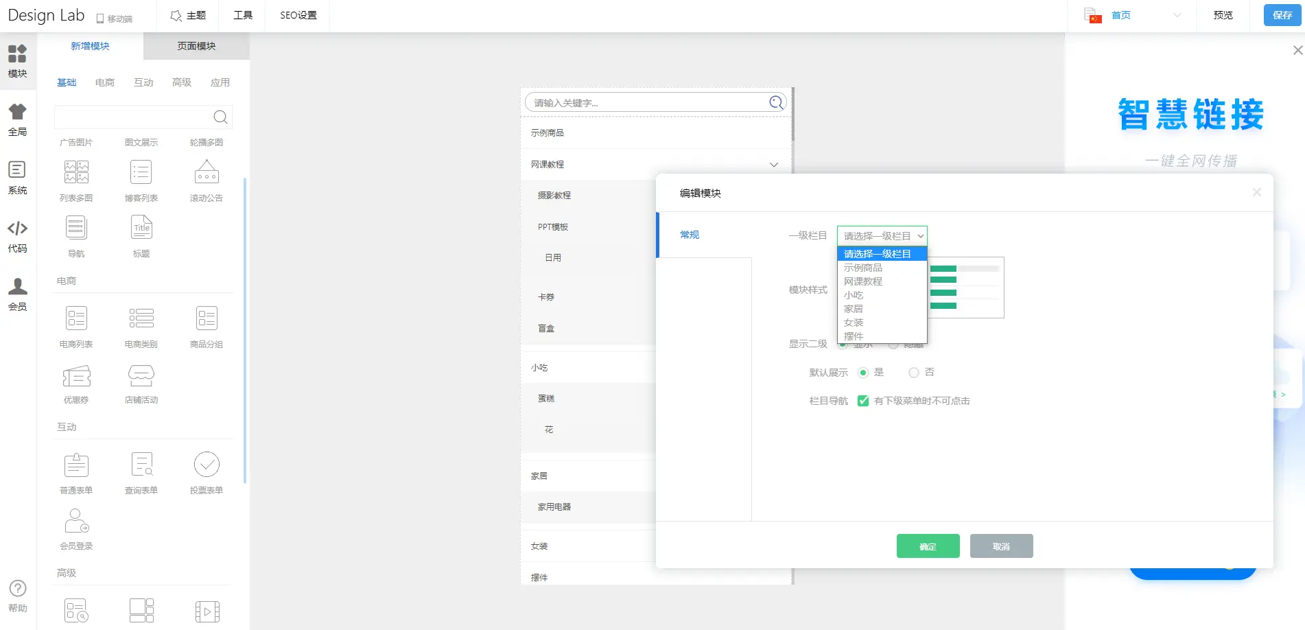1305x630 pixels.
Task: Uncheck 有下级菜单时不可点击 checkbox
Action: point(863,401)
